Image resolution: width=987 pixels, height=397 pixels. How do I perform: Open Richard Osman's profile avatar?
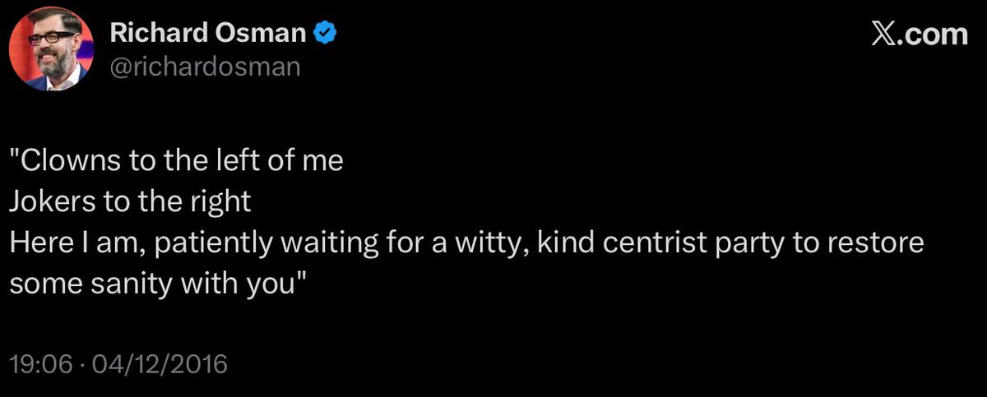49,50
